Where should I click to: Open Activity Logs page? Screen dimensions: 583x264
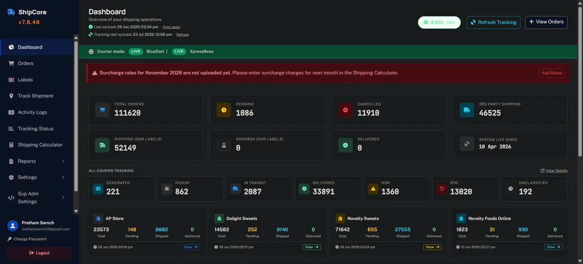(36, 112)
